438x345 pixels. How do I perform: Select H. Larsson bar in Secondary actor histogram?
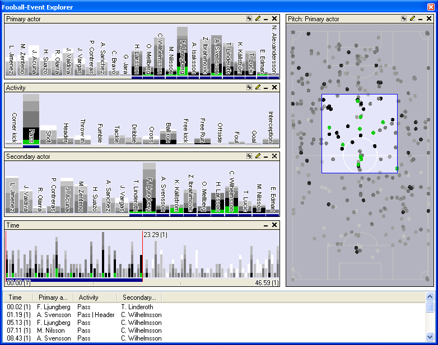218,203
